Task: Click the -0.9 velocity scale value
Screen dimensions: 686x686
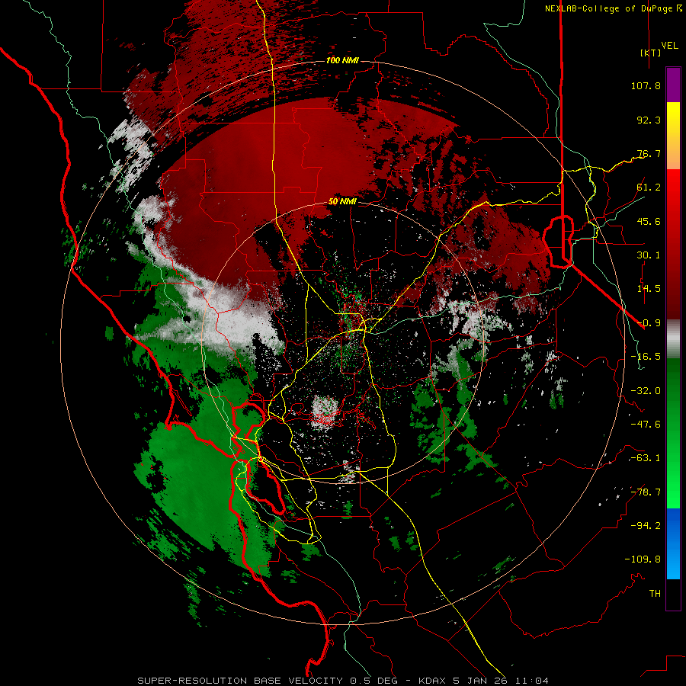Action: [649, 323]
